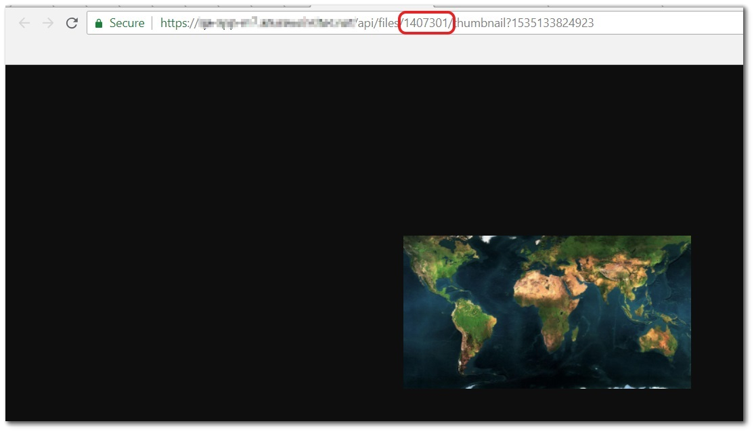Click the grayed-out forward navigation arrow
The image size is (754, 432).
pyautogui.click(x=47, y=22)
